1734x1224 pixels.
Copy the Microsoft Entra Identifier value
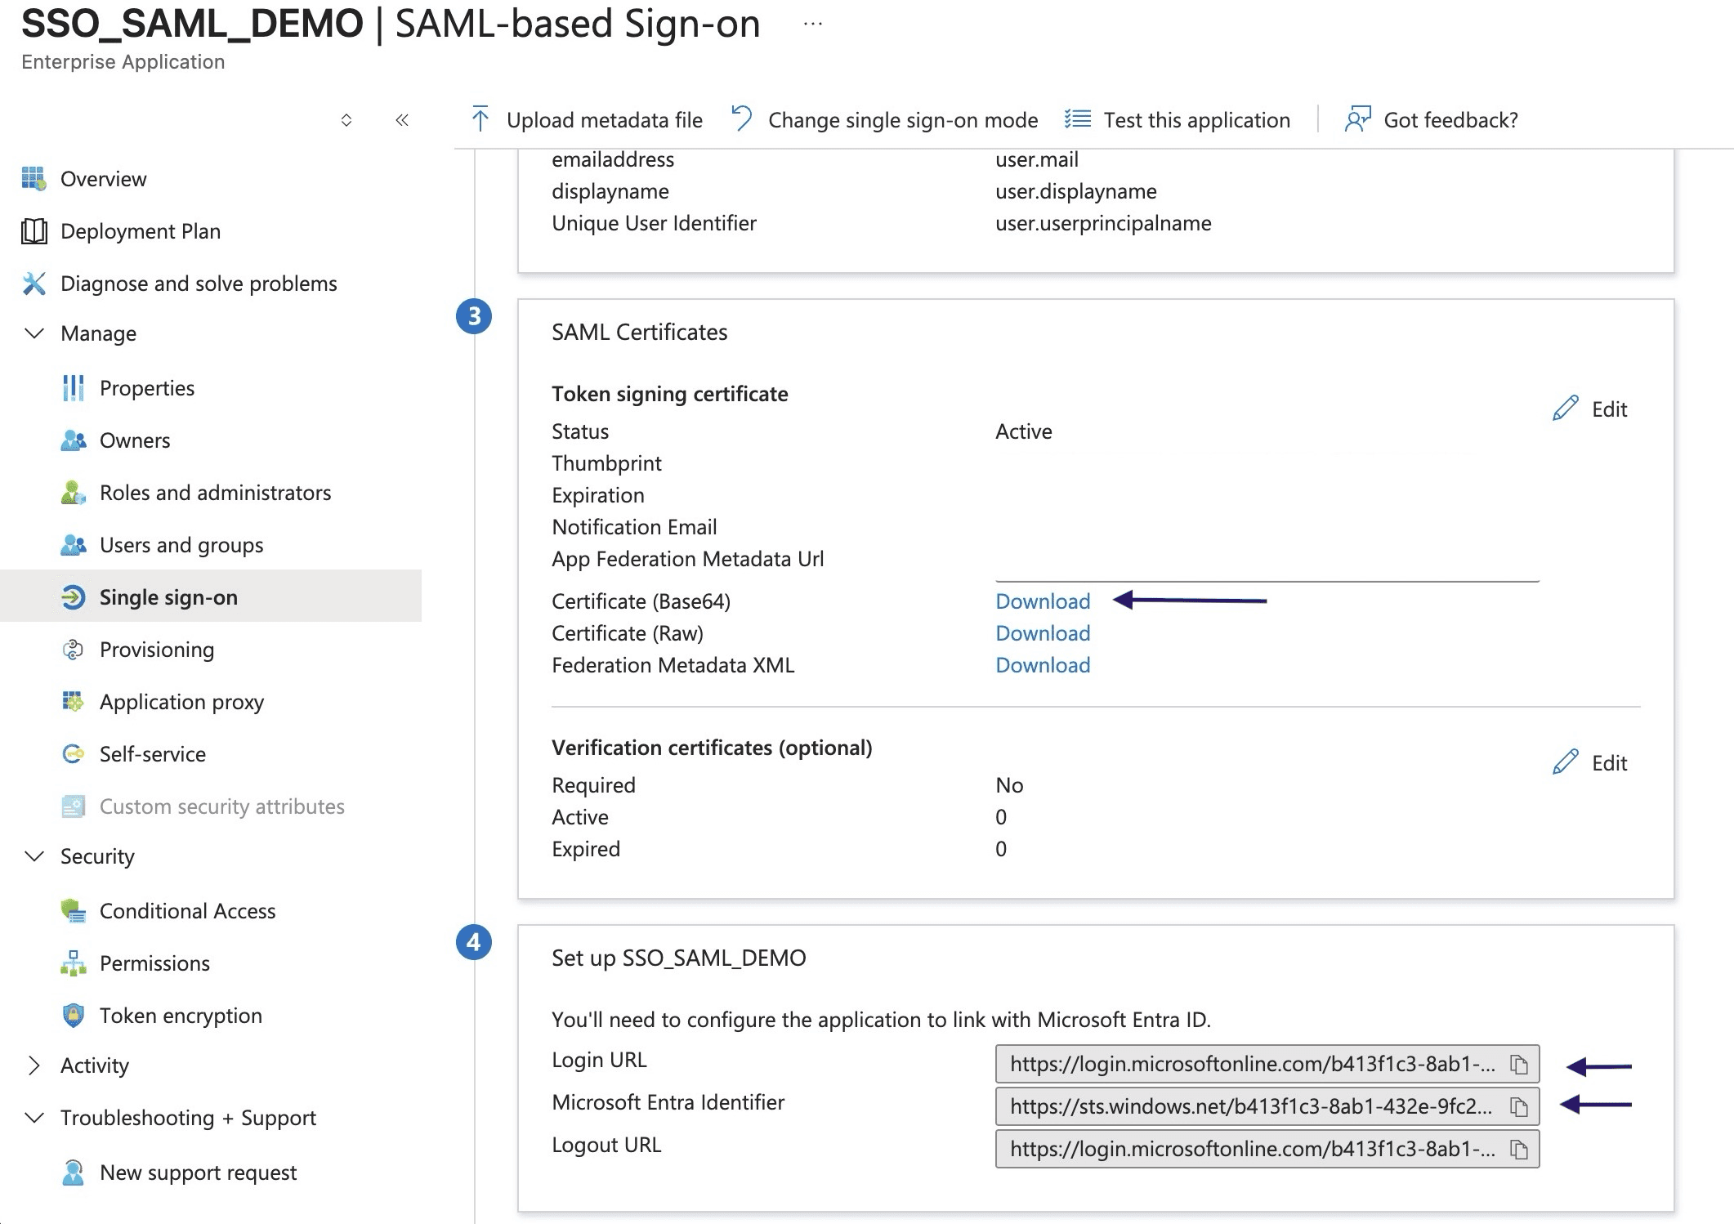tap(1518, 1106)
